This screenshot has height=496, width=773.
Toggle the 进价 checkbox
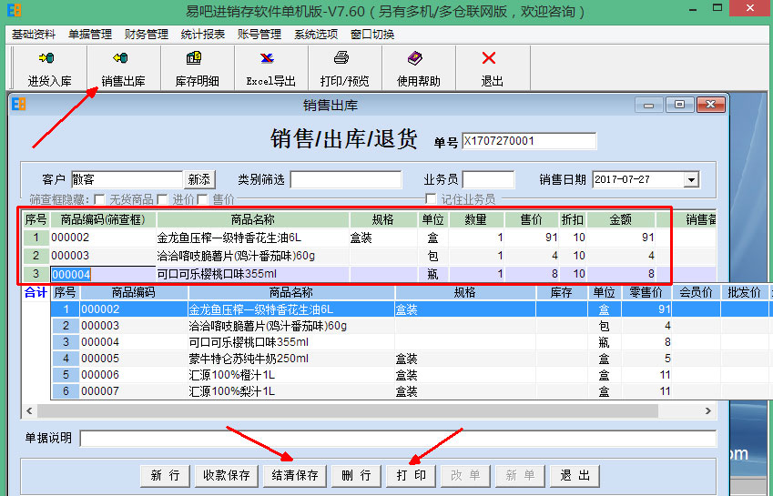(162, 199)
